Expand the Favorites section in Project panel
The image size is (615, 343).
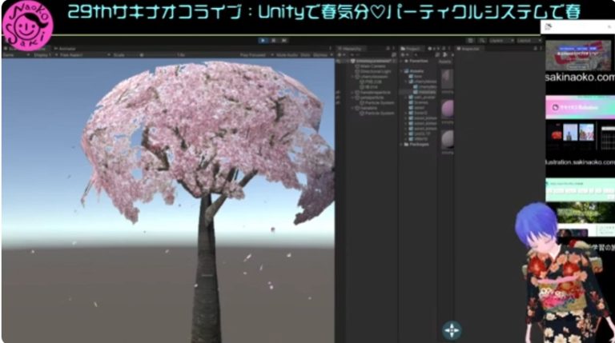pos(402,62)
